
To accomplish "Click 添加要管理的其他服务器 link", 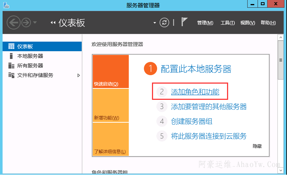I will [209, 107].
